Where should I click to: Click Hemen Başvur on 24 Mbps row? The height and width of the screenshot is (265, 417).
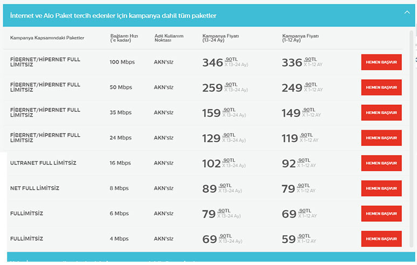point(381,138)
